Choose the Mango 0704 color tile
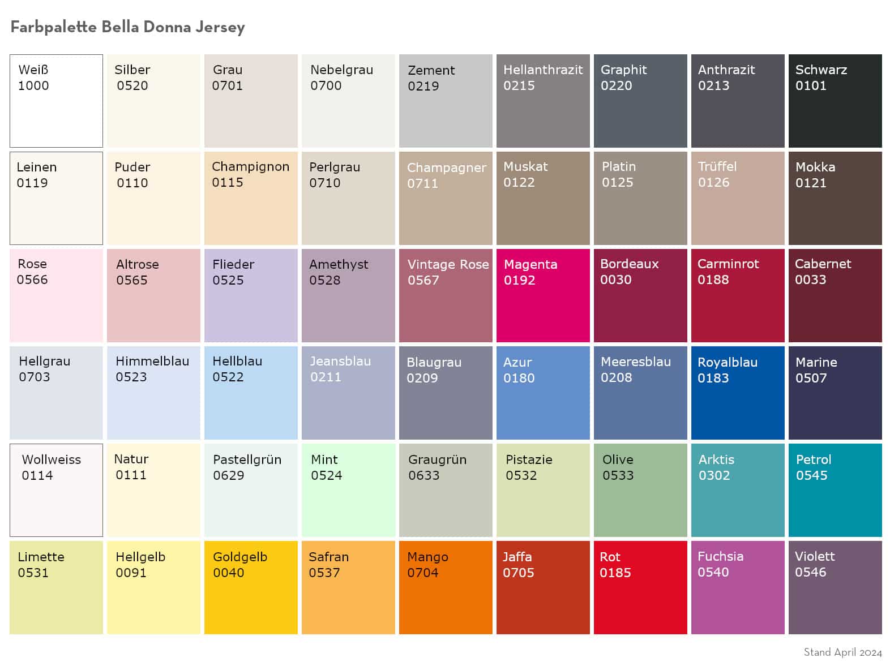Screen dimensions: 890x662 point(446,587)
